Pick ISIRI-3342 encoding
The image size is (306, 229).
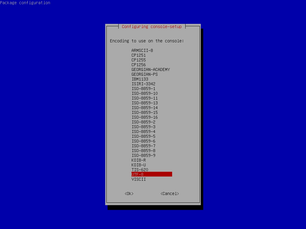pos(143,84)
